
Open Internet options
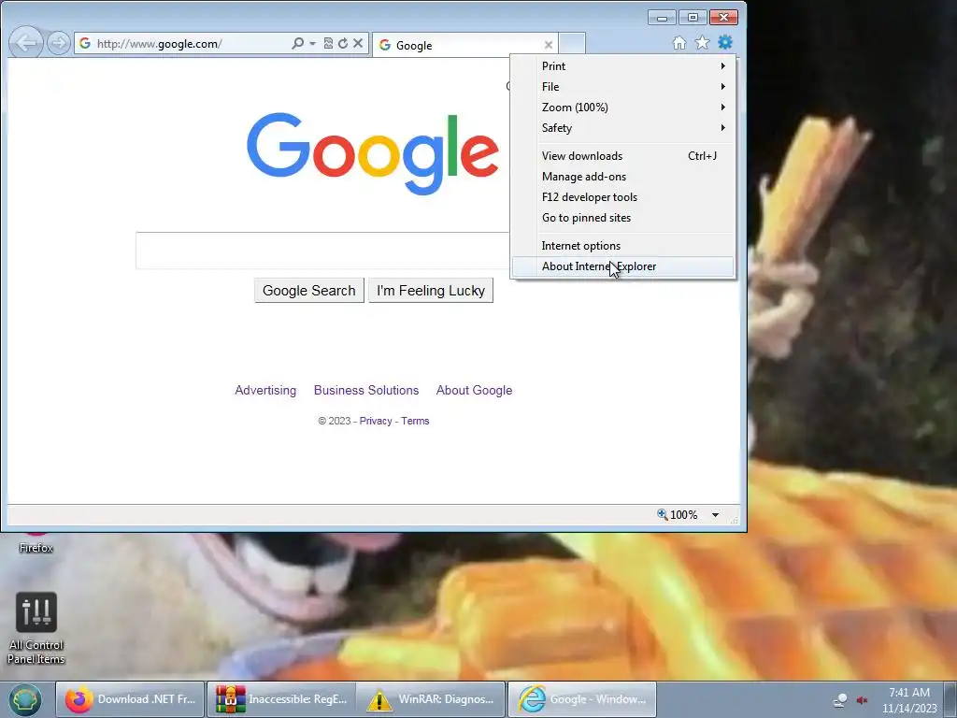(623, 246)
